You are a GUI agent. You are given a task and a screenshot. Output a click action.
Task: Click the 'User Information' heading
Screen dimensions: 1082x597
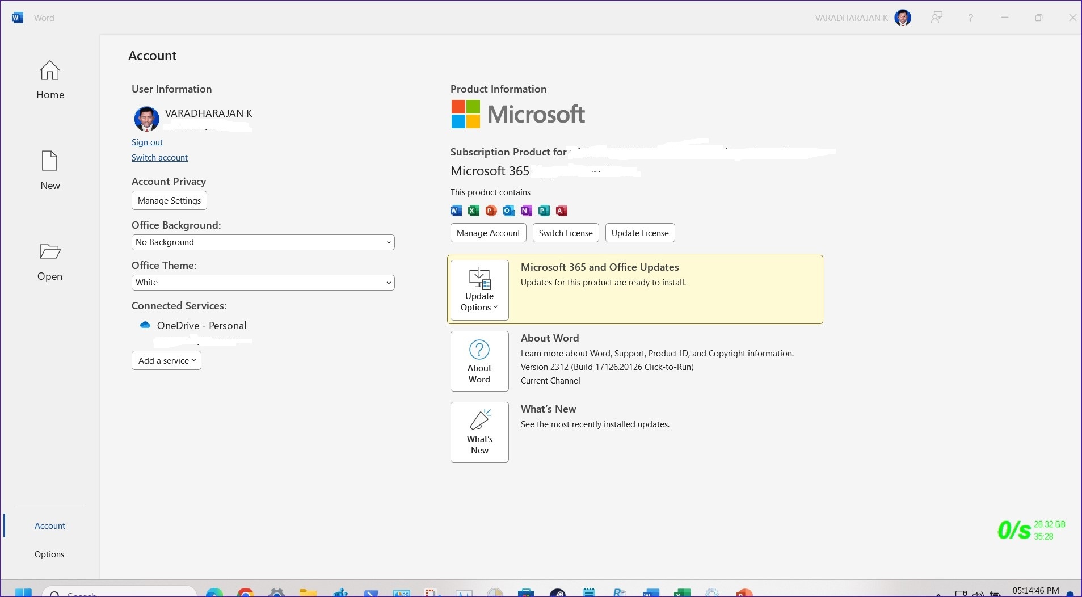pos(171,89)
